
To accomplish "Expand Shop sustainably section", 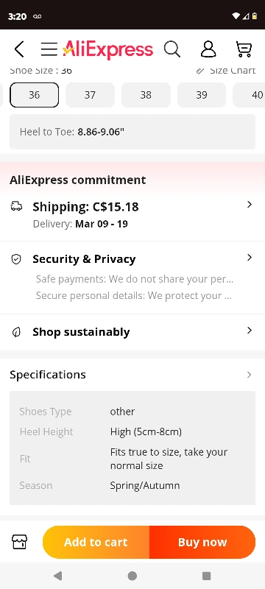I will pyautogui.click(x=132, y=332).
